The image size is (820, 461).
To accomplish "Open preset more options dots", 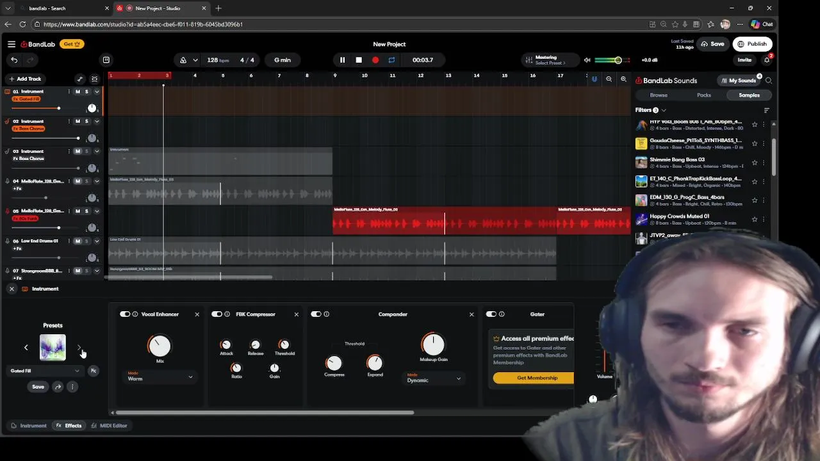I will (x=72, y=387).
